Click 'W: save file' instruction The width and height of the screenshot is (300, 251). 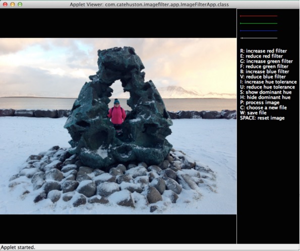253,113
